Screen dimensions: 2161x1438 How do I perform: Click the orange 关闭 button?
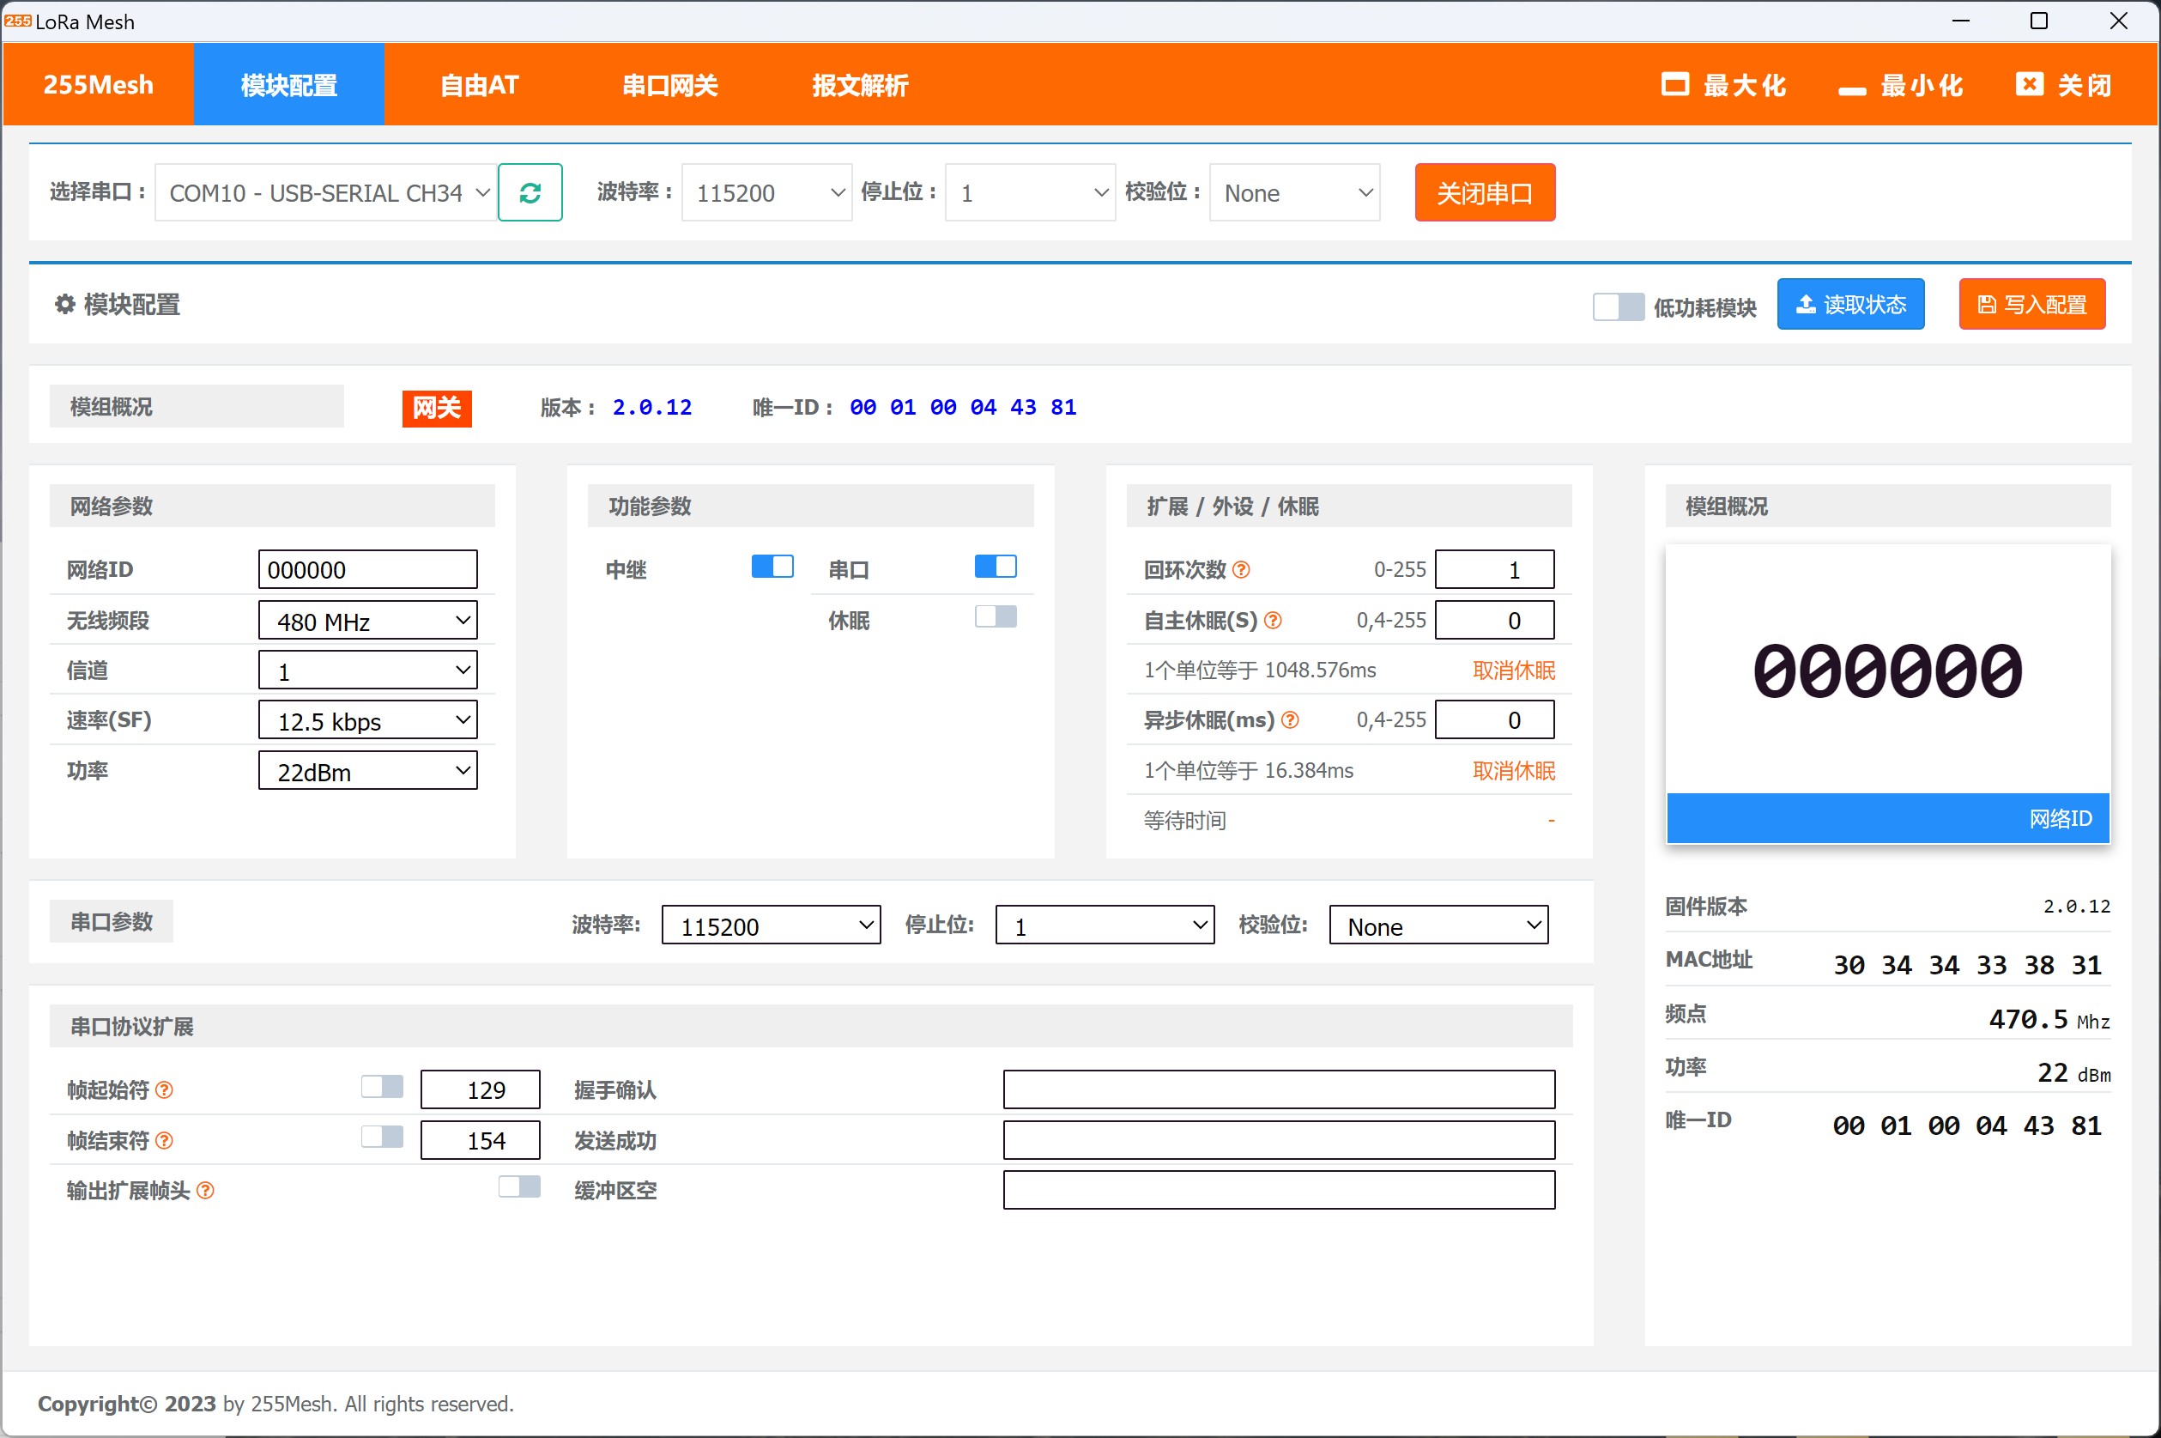tap(2064, 85)
